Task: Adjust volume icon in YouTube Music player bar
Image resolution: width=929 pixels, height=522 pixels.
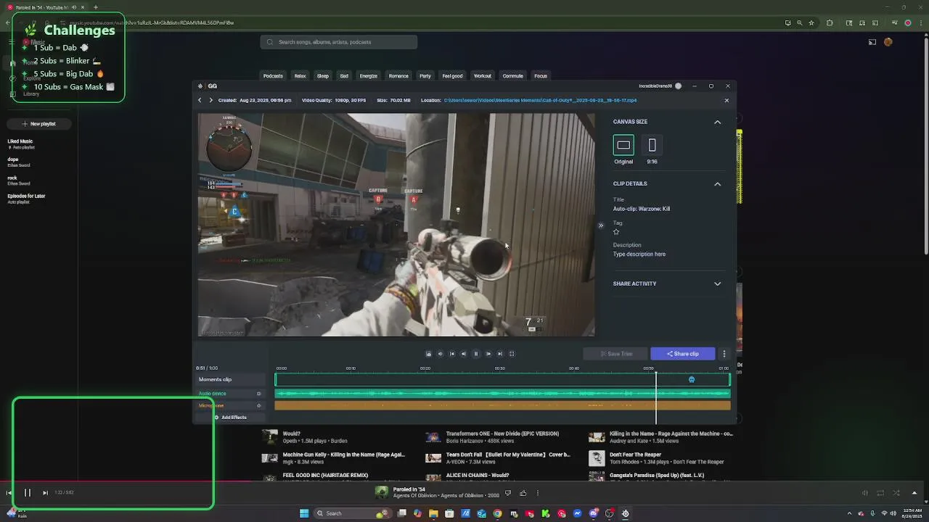Action: tap(864, 493)
